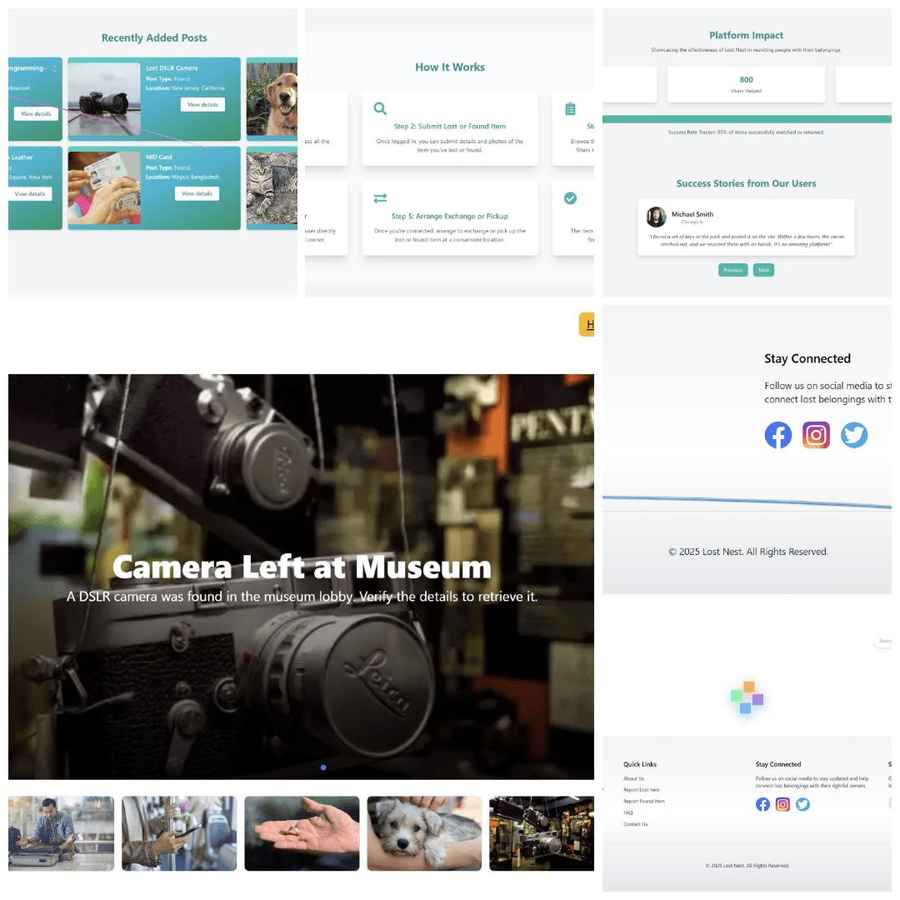Select the hand holding ring thumbnail
Viewport: 900px width, 900px height.
[x=302, y=833]
